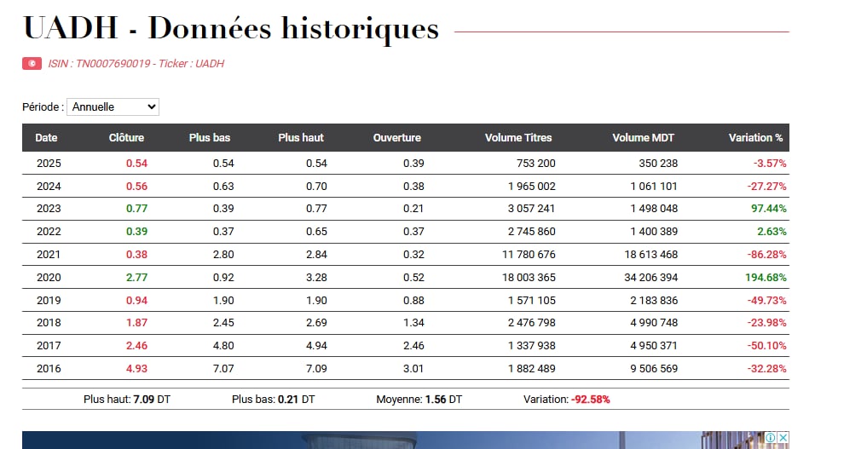This screenshot has width=844, height=449.
Task: Click the volume MDT value 9 506 569
Action: point(654,369)
